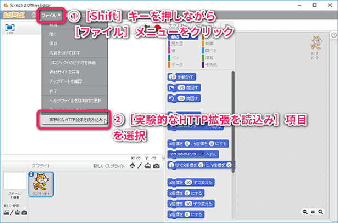Open the globe language selector icon

(34, 15)
